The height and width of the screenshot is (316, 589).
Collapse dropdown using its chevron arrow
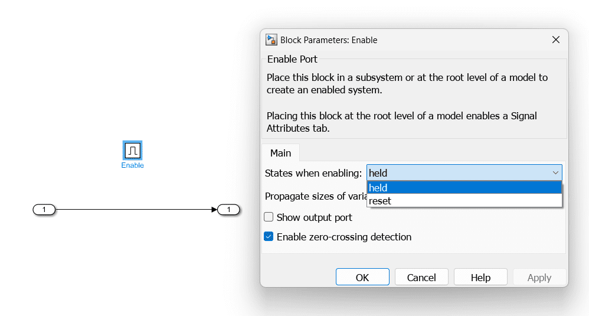[555, 172]
